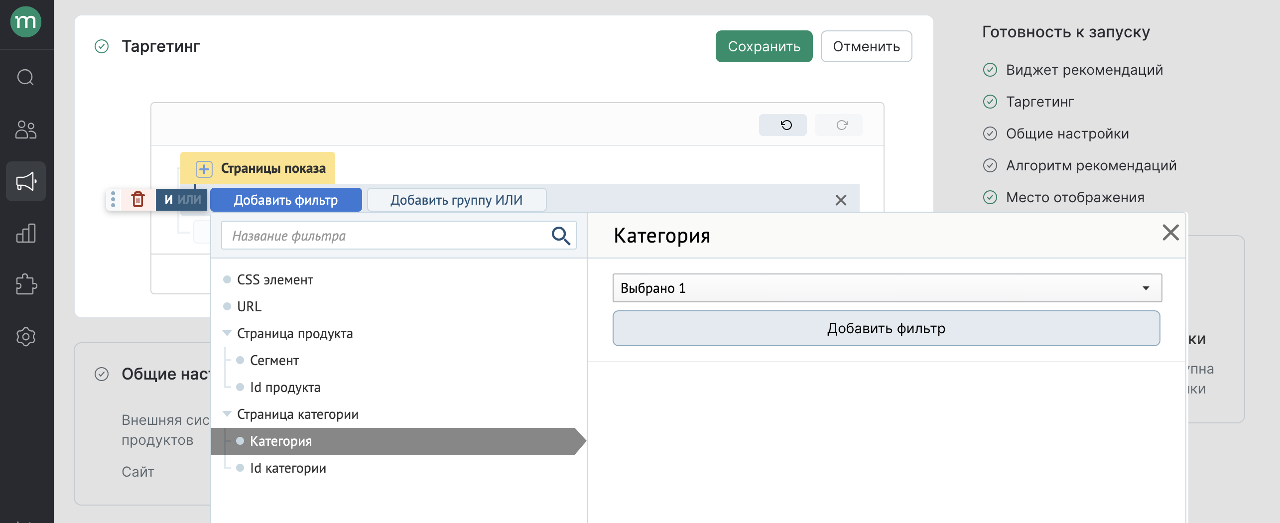The height and width of the screenshot is (523, 1280).
Task: Click the green 'm' logo in sidebar
Action: point(26,22)
